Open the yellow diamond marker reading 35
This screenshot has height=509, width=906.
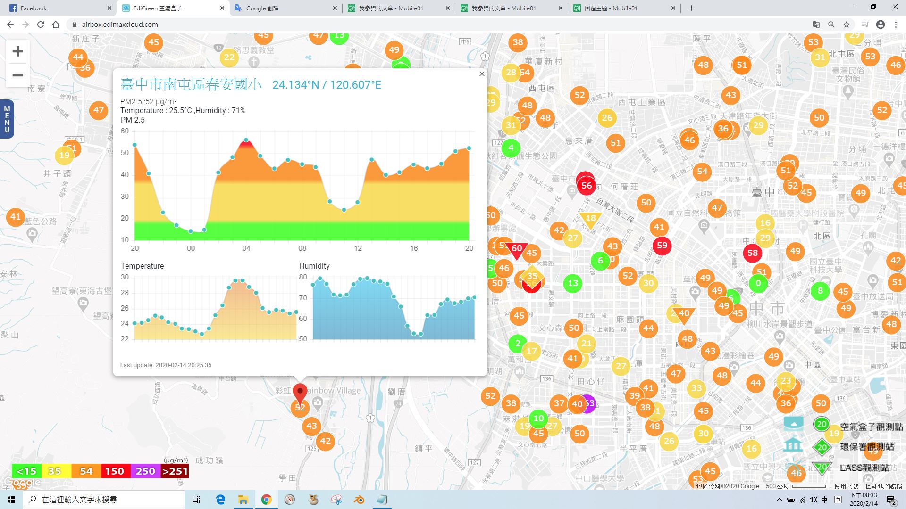(x=532, y=276)
